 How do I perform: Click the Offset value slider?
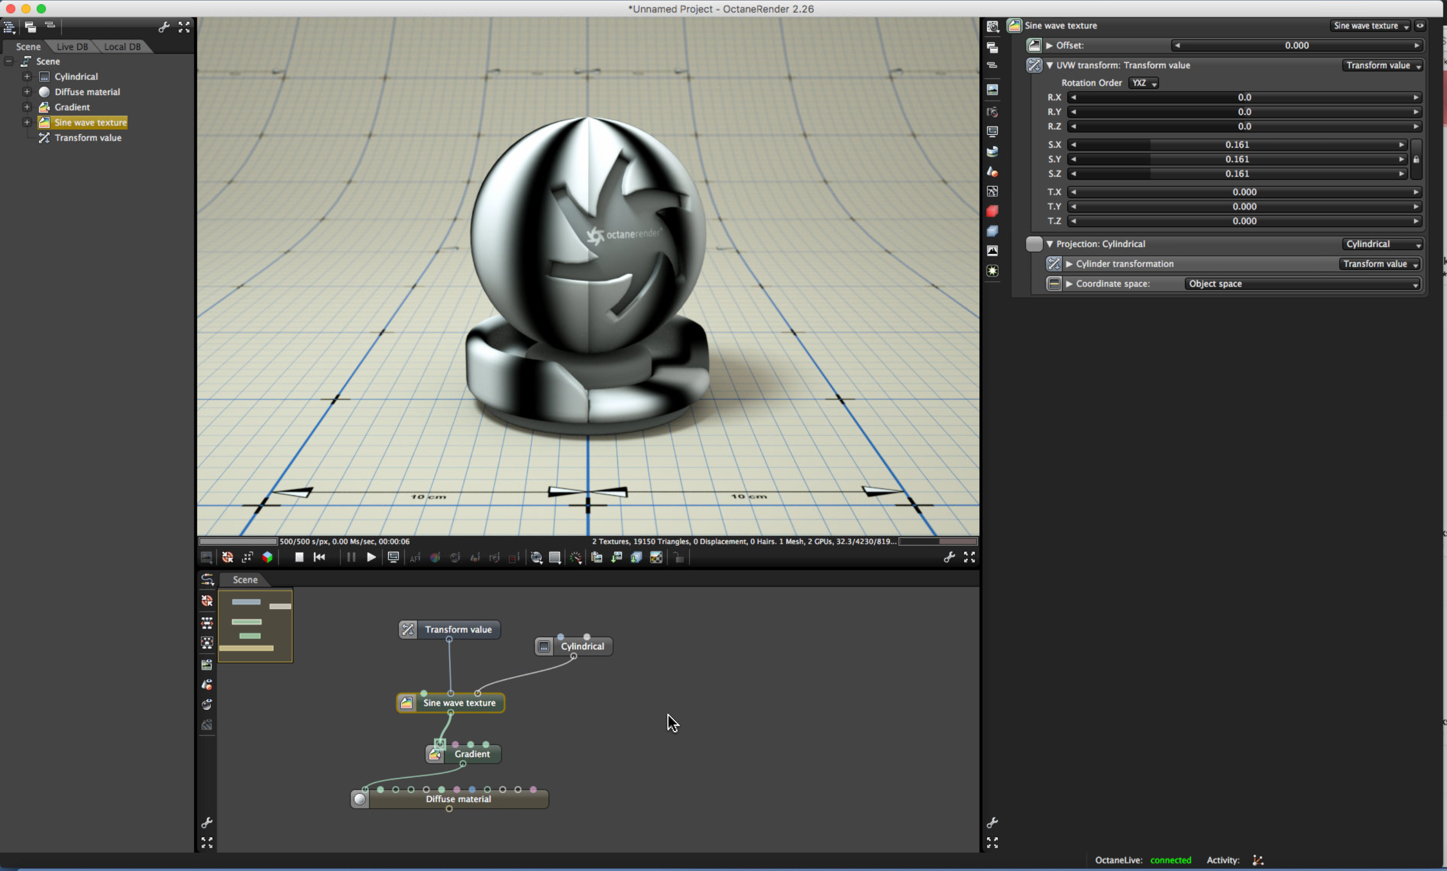click(1296, 45)
